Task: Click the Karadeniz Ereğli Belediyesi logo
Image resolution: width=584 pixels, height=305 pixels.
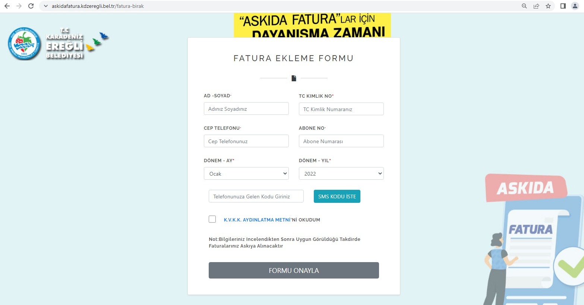Action: coord(58,44)
